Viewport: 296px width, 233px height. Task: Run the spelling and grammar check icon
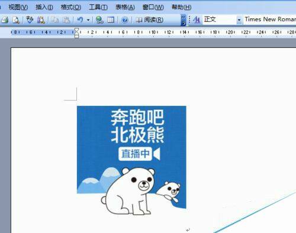coord(30,20)
